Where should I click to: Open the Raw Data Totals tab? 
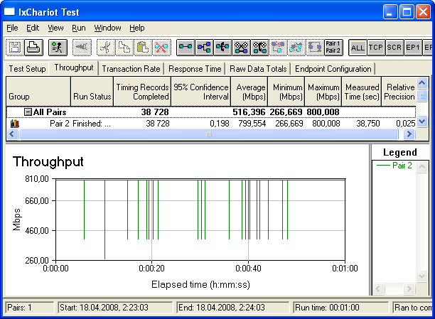(x=258, y=69)
